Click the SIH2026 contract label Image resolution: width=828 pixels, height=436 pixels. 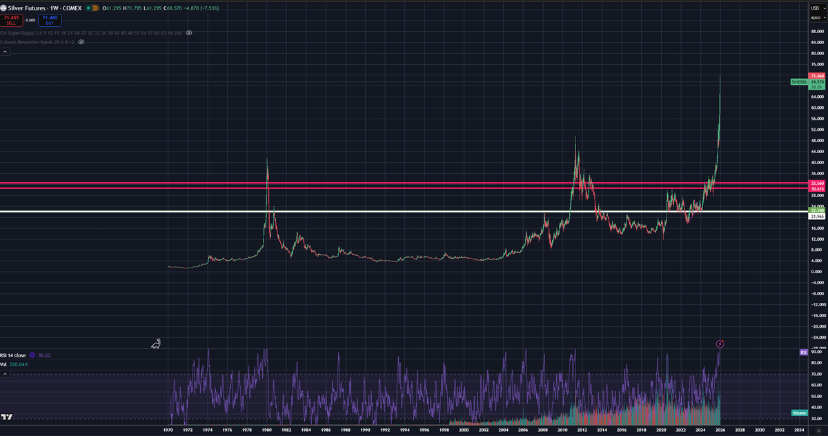pos(799,81)
